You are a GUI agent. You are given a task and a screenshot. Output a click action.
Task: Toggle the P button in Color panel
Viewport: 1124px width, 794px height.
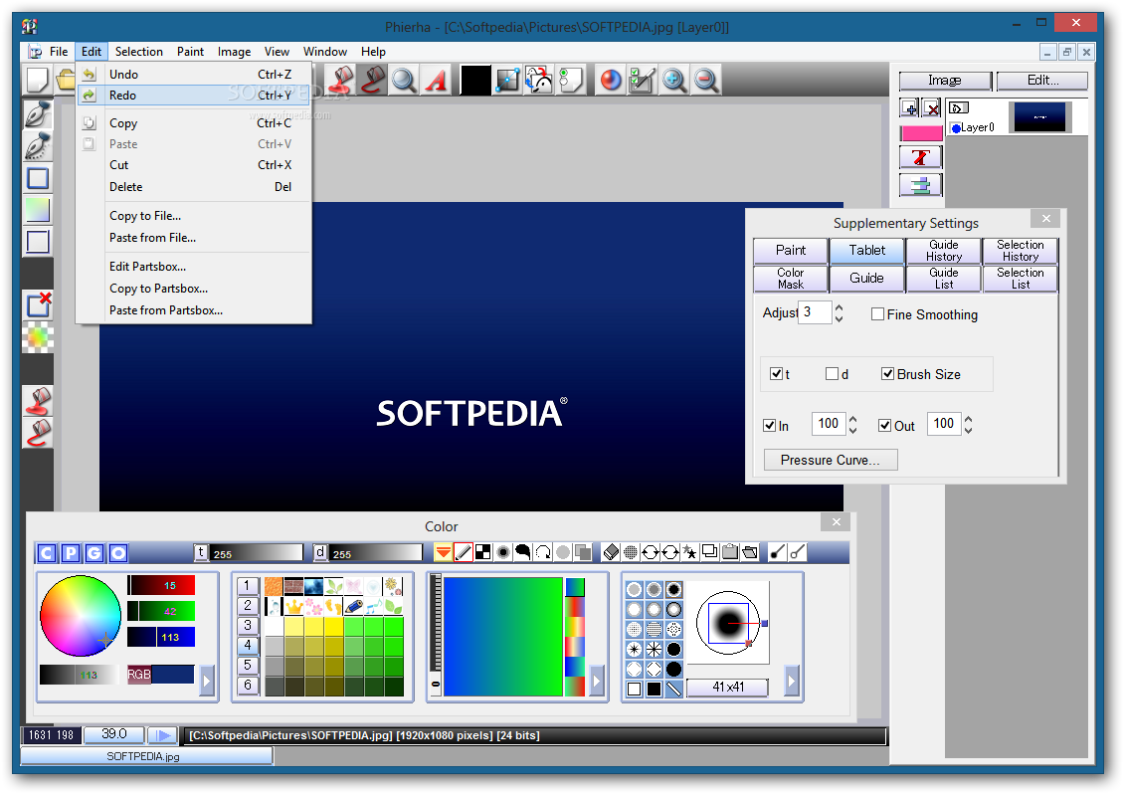(71, 552)
